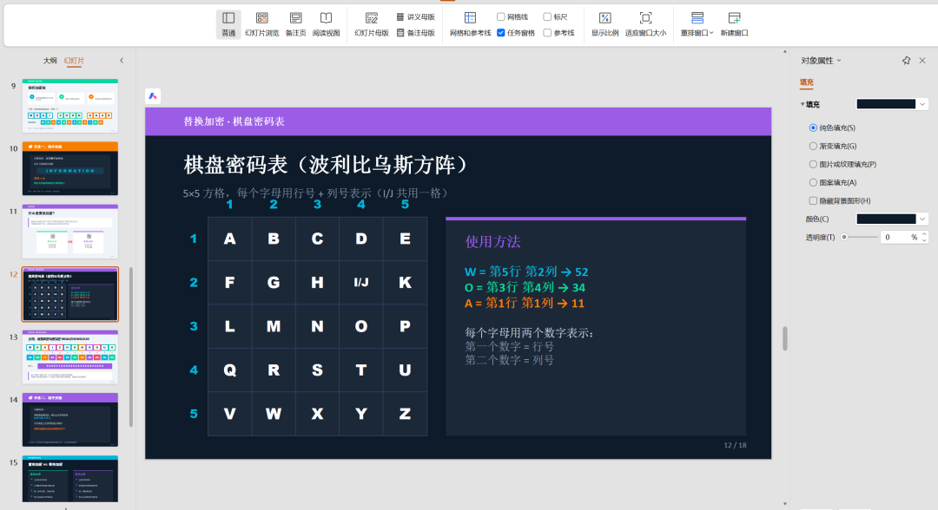Expand 重排窗口 dropdown
The height and width of the screenshot is (510, 938).
[697, 24]
